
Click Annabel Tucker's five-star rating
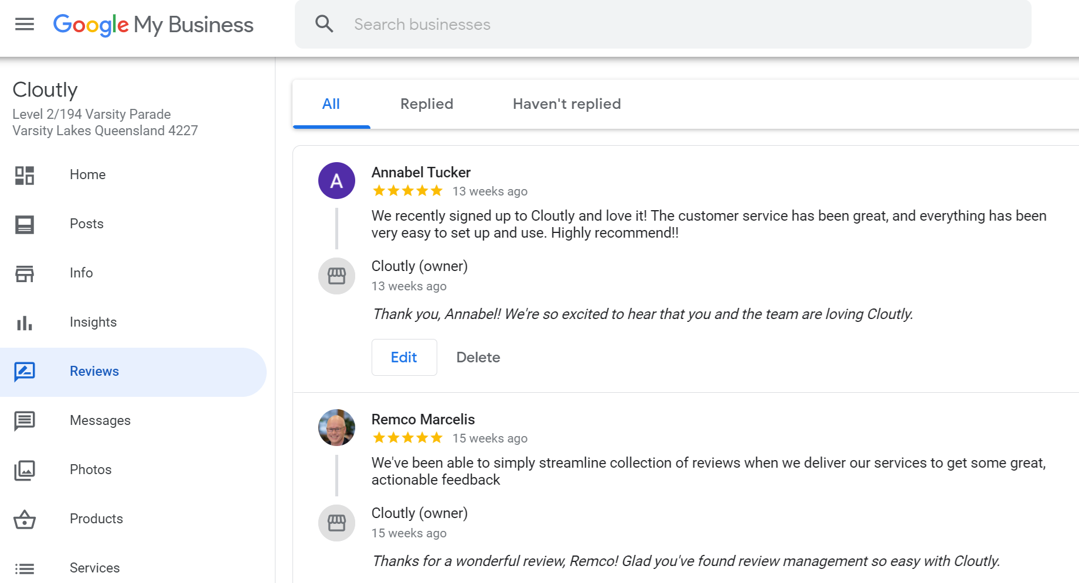(408, 191)
